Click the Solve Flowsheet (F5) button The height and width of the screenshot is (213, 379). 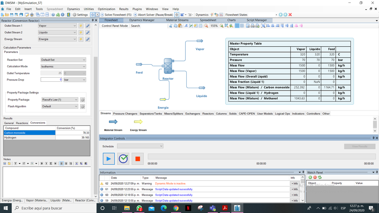click(x=116, y=15)
